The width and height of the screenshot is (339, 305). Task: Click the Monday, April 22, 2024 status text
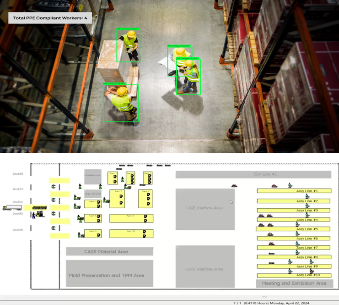290,303
